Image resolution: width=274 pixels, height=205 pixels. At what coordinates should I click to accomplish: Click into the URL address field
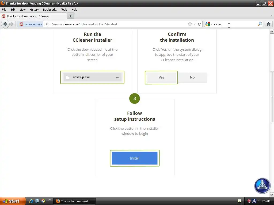115,24
